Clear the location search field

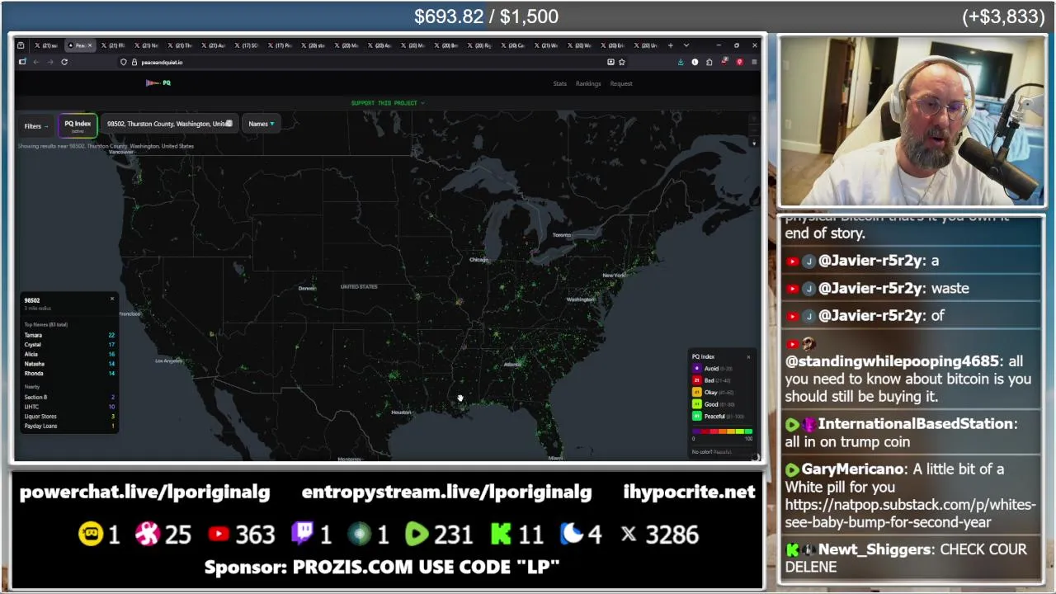[x=229, y=124]
